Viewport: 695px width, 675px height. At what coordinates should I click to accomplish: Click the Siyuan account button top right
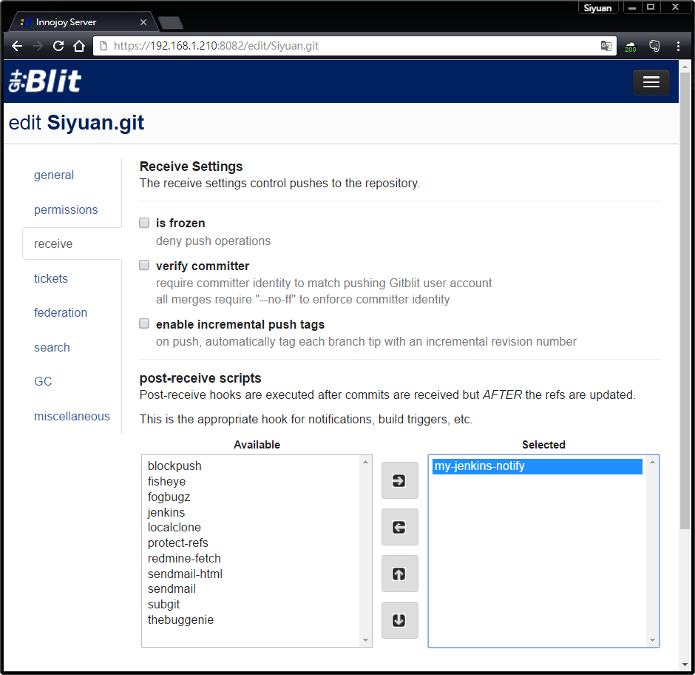coord(598,7)
